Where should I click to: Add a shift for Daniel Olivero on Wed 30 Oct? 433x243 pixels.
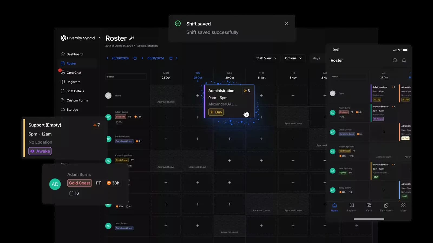[x=229, y=139]
